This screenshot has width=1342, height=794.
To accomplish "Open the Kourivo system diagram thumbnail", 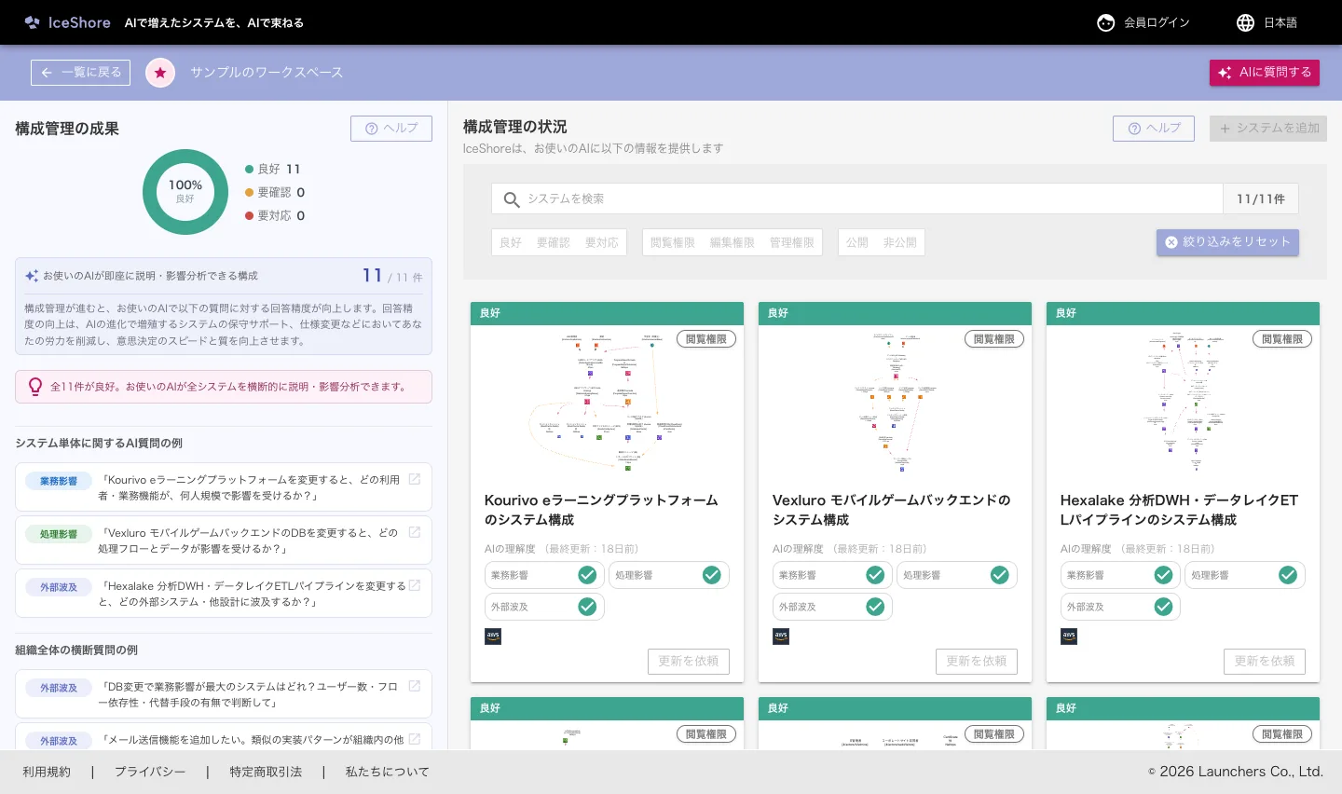I will point(607,403).
